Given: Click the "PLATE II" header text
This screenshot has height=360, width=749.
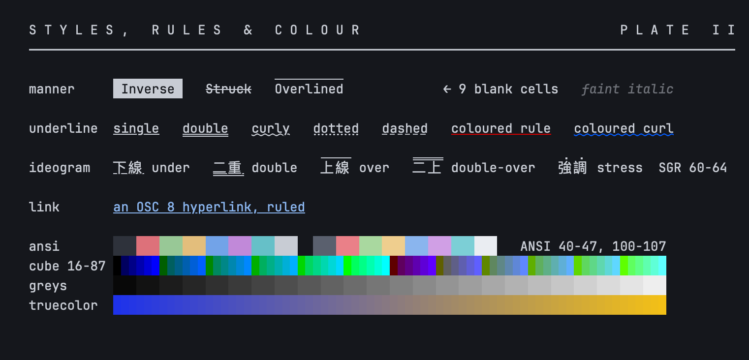Looking at the screenshot, I should pos(678,30).
